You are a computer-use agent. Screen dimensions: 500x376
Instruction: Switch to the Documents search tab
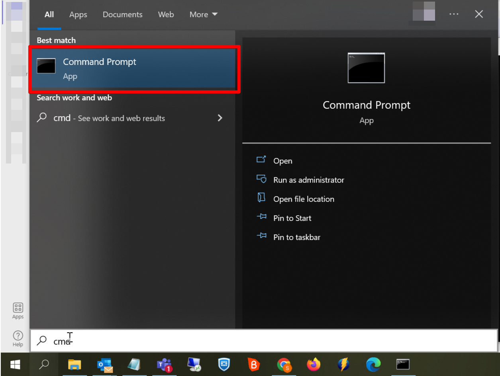[122, 14]
